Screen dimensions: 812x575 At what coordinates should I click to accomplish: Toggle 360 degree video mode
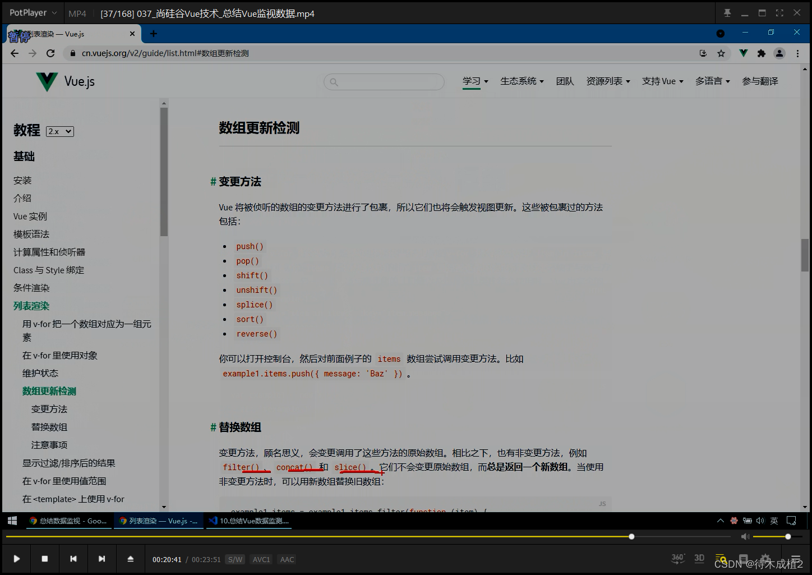coord(678,558)
